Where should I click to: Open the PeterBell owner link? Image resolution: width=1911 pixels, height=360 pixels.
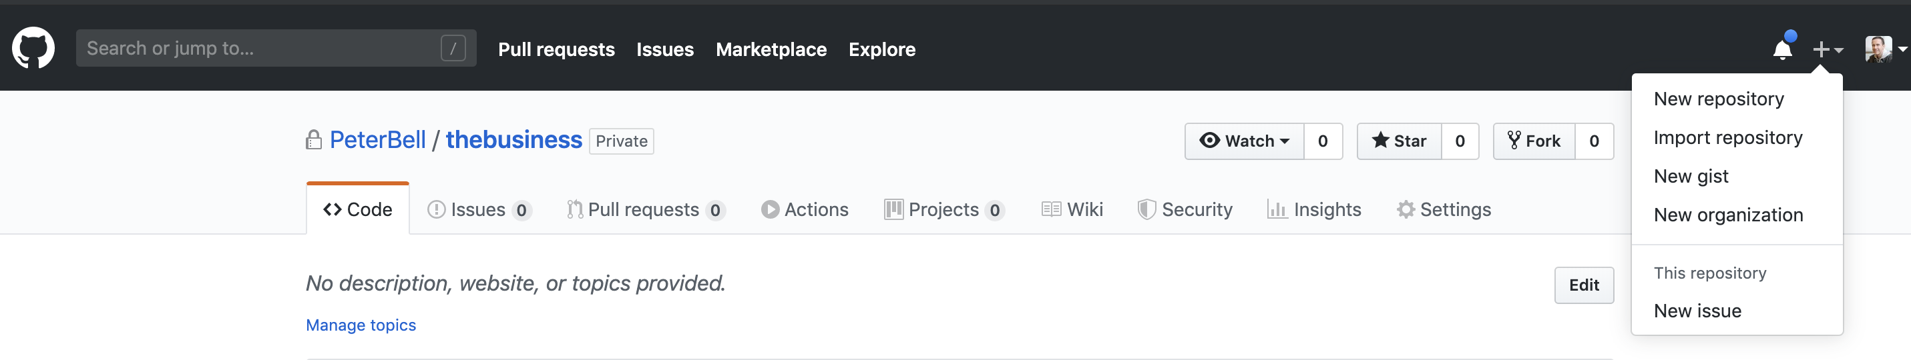pyautogui.click(x=378, y=140)
